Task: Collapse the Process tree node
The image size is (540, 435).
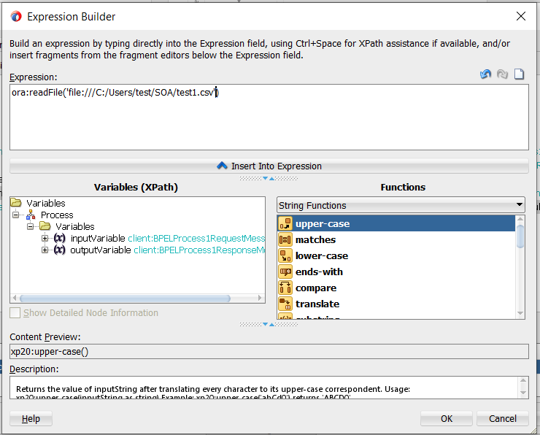Action: click(x=15, y=215)
